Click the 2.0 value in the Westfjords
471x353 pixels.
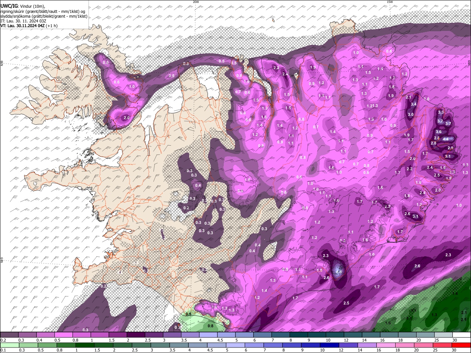pos(127,118)
